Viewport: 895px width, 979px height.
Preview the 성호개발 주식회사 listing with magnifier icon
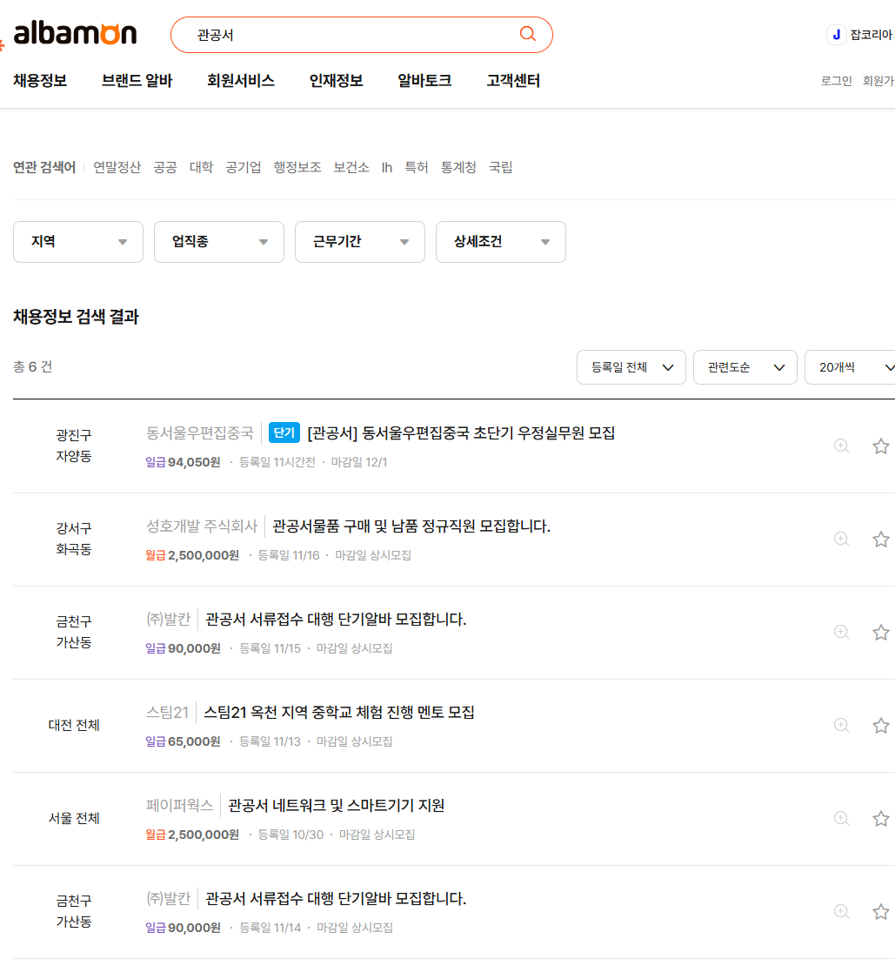coord(841,539)
